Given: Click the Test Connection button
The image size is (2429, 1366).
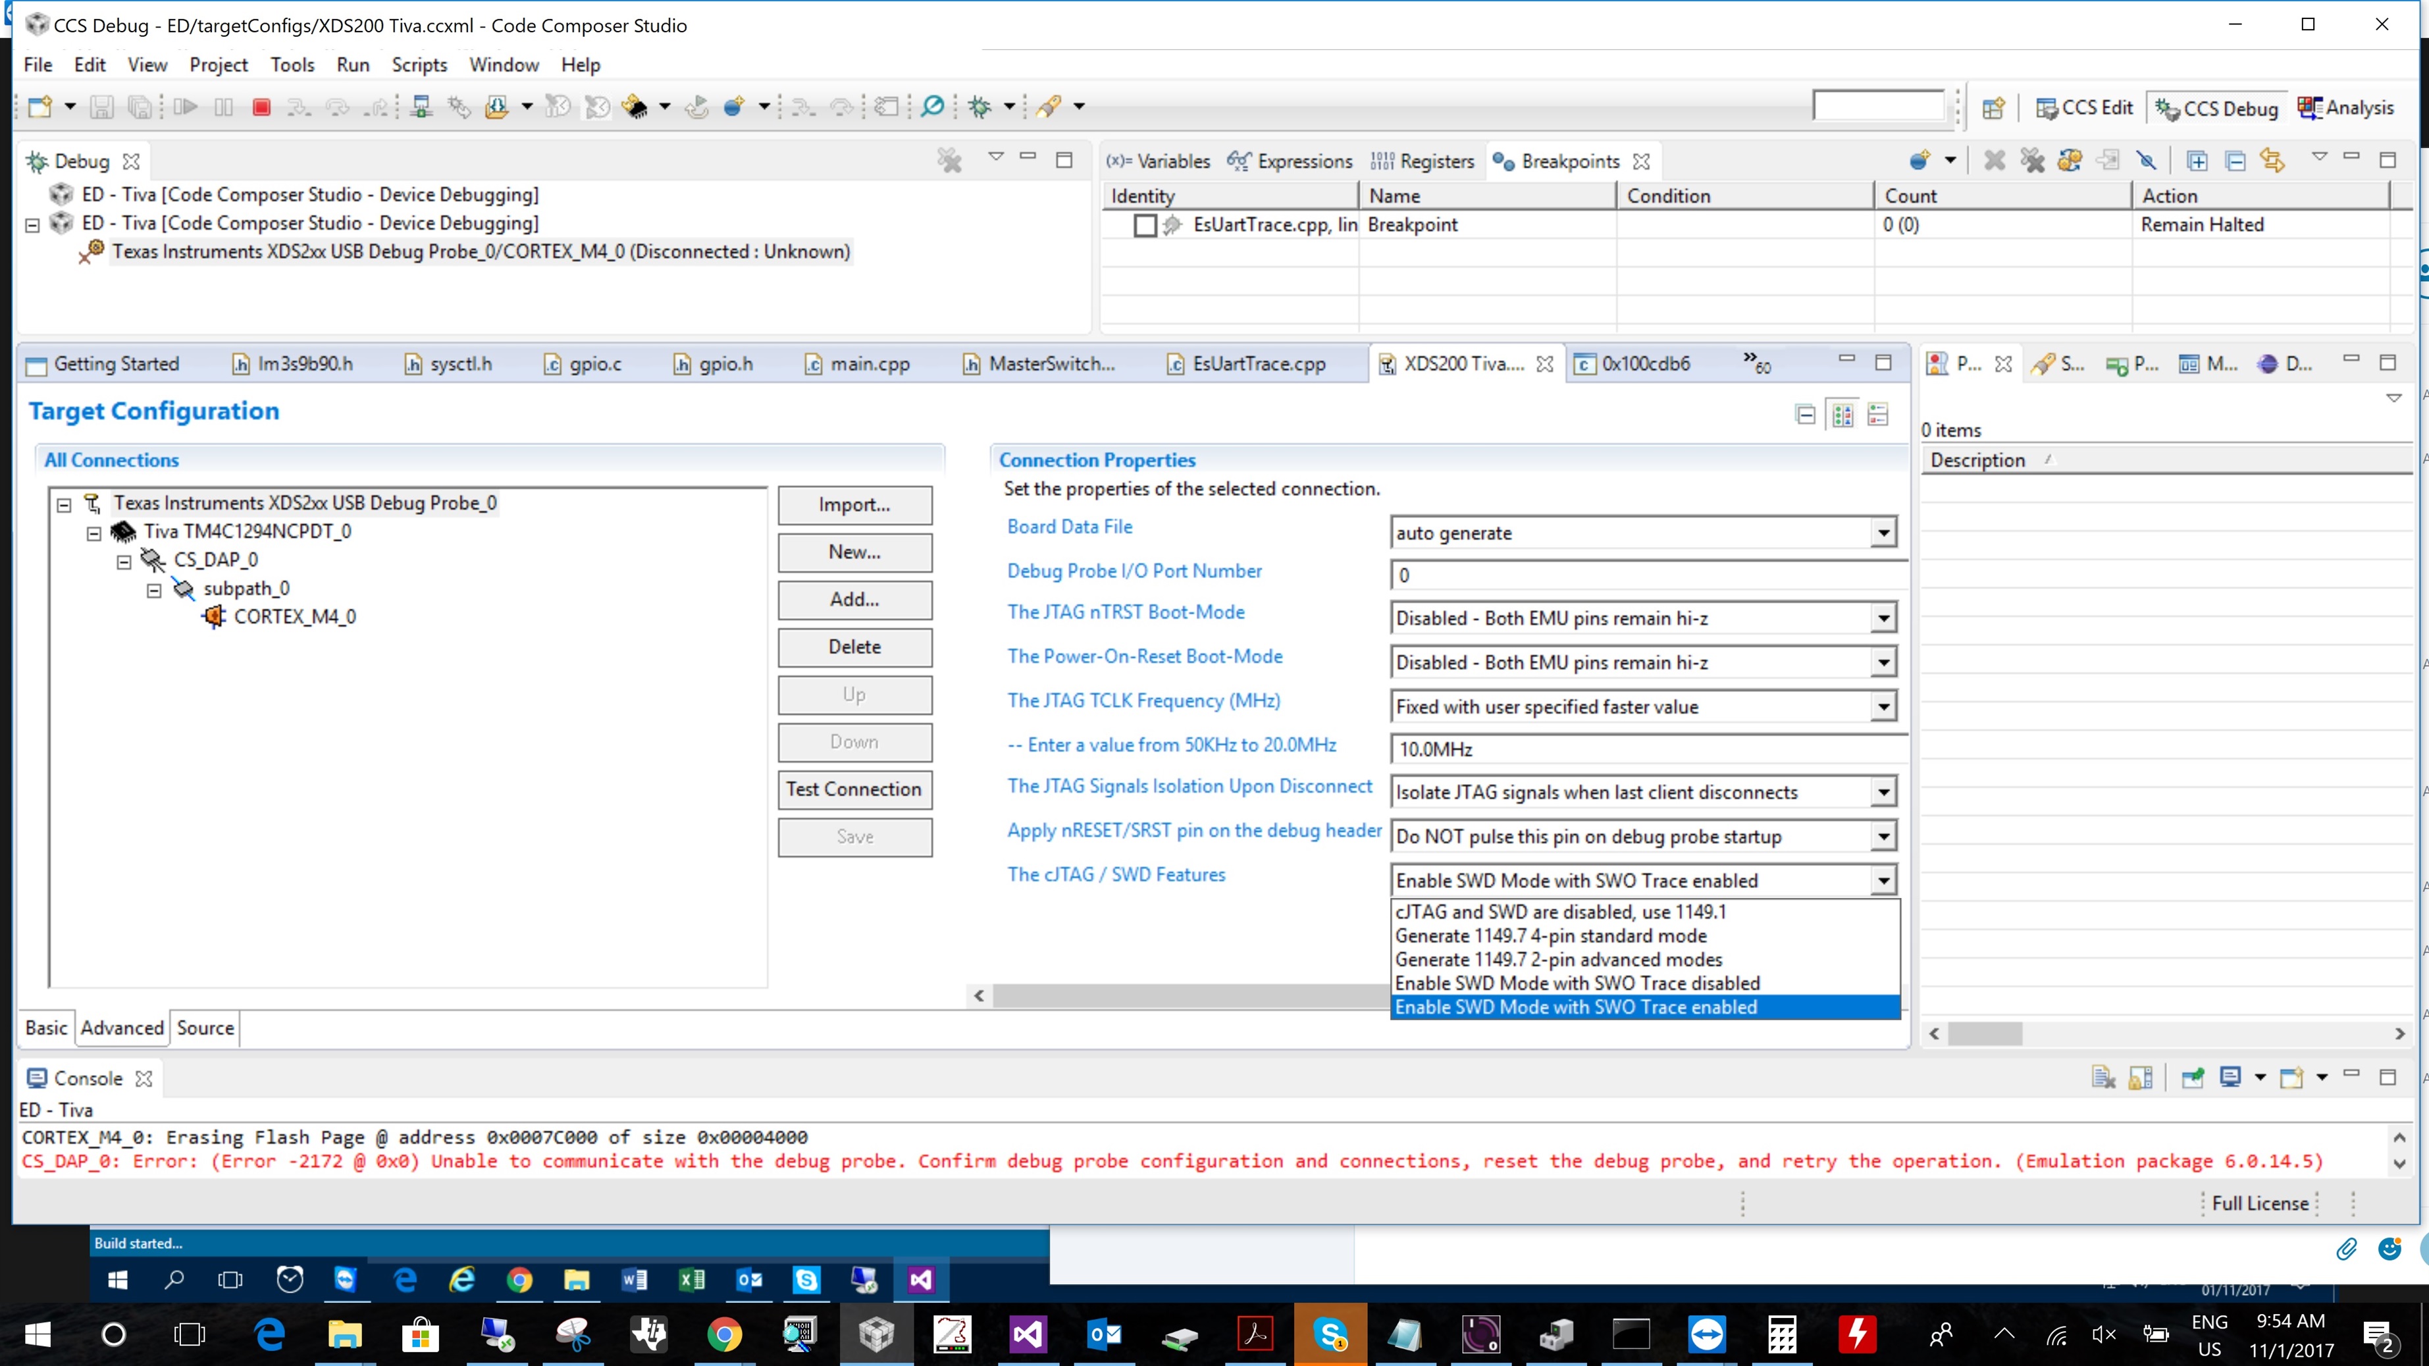Looking at the screenshot, I should [x=854, y=790].
